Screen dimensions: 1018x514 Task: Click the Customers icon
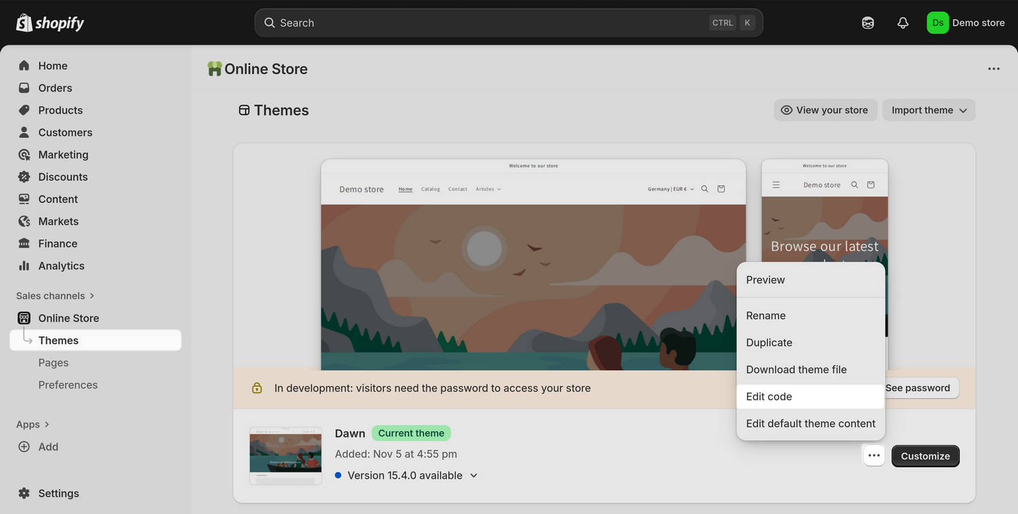pyautogui.click(x=24, y=132)
